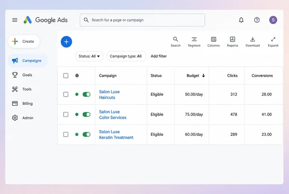Viewport: 289px width, 194px height.
Task: Tick the checkbox for Salon Luxe Haircuts
Action: (66, 94)
